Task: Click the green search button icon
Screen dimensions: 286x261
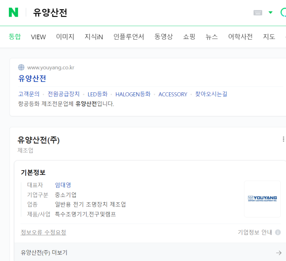Action: pyautogui.click(x=283, y=12)
